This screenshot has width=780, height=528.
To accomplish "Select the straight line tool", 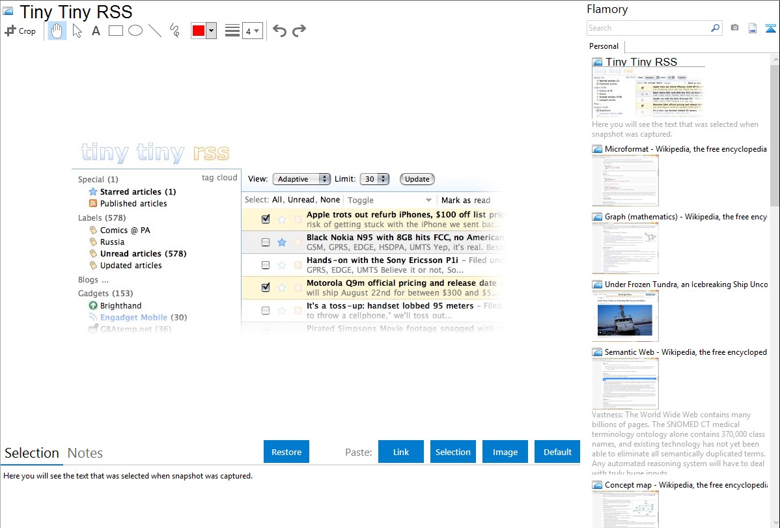I will click(x=155, y=31).
